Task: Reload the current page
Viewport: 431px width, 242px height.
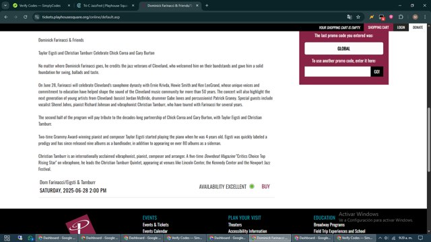Action: pyautogui.click(x=26, y=17)
